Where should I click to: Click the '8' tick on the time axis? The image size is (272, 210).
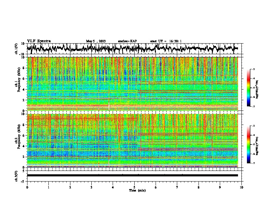click(199, 187)
